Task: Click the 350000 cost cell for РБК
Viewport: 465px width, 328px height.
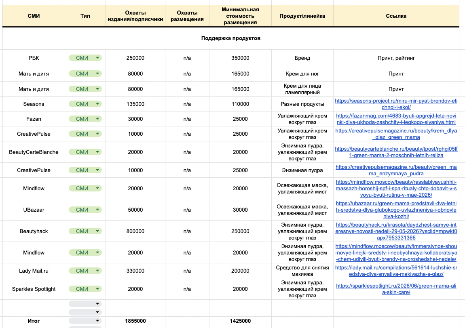Action: [x=240, y=58]
